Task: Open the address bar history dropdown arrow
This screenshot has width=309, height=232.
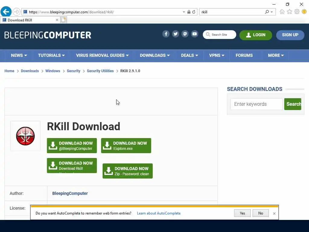Action: 184,12
